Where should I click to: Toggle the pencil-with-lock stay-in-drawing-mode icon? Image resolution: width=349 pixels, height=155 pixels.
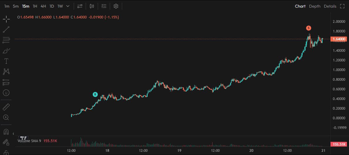pos(6,142)
